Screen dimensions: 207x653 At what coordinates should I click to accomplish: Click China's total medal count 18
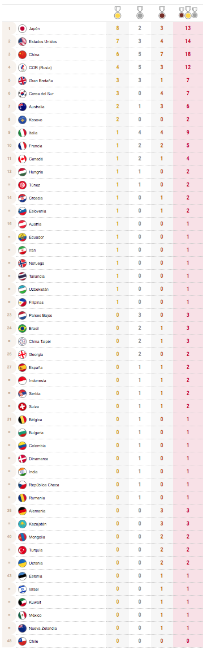tap(189, 54)
